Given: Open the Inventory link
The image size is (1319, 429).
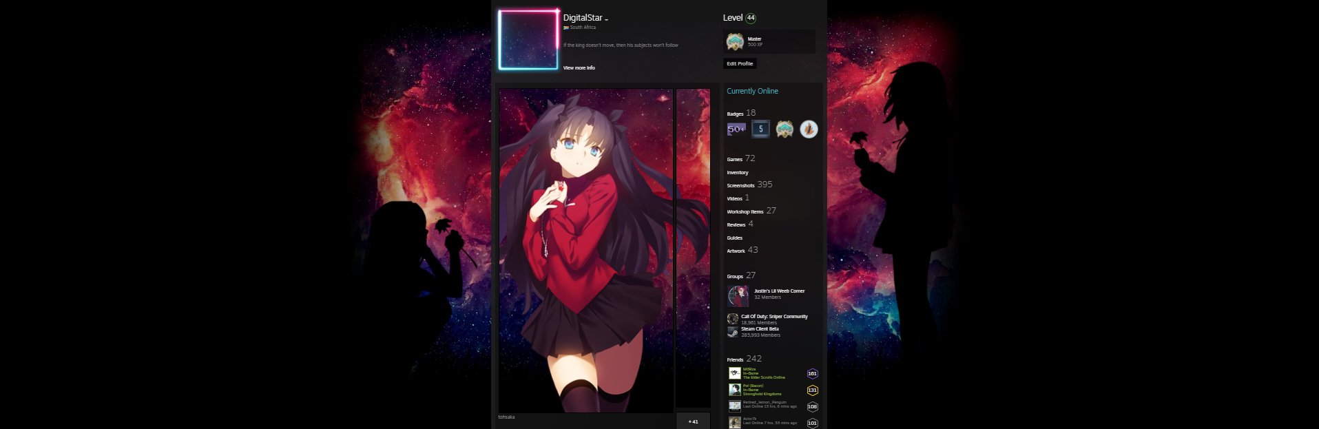Looking at the screenshot, I should 737,172.
